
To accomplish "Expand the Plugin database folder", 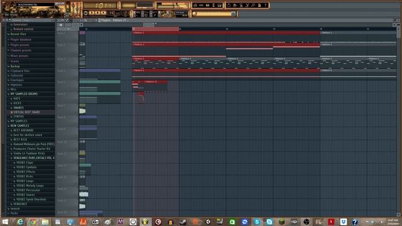I will [21, 40].
